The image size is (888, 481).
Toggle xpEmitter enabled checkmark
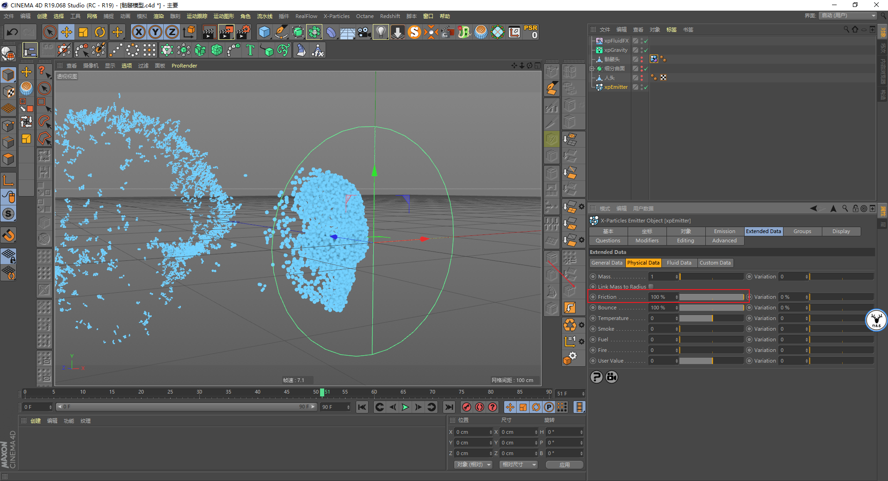click(646, 87)
